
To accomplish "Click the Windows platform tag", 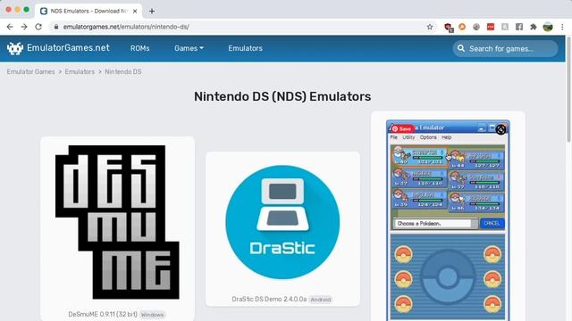I will tap(153, 315).
